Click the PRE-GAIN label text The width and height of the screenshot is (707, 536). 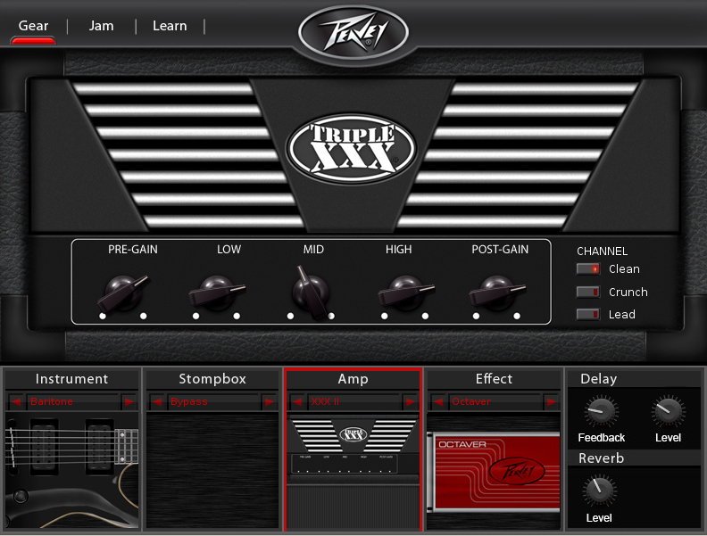(x=132, y=249)
